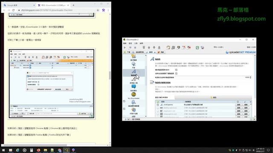273x153 pixels.
Task: Toggle the second checkbox in Captcha settings
Action: 176,74
